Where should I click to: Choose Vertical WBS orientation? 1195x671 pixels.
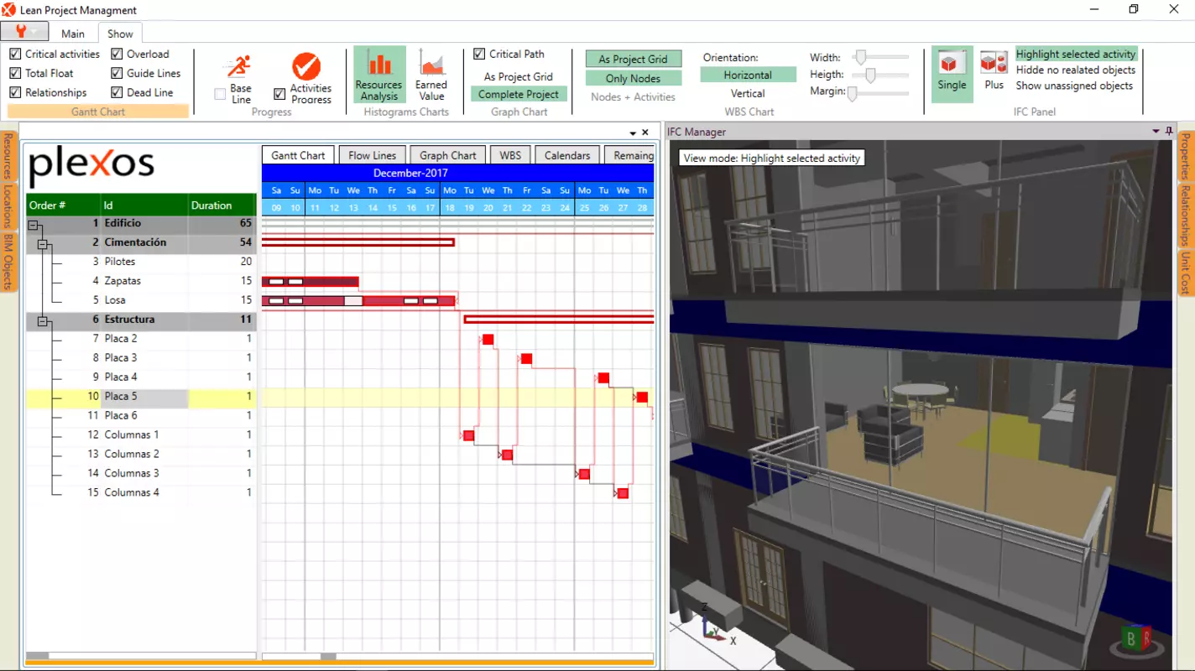coord(748,93)
